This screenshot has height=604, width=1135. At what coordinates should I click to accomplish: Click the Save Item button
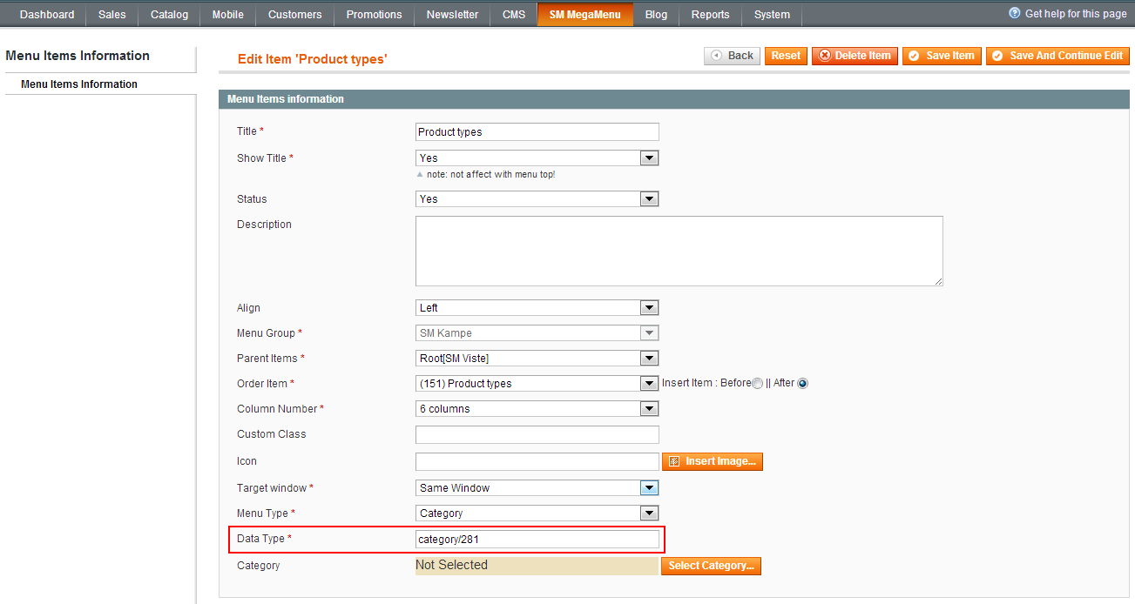[x=942, y=56]
